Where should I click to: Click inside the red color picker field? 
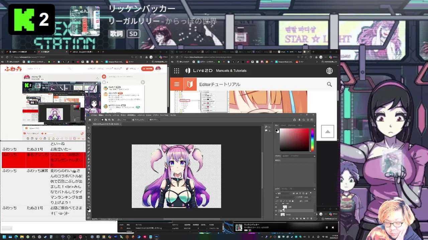tap(295, 140)
